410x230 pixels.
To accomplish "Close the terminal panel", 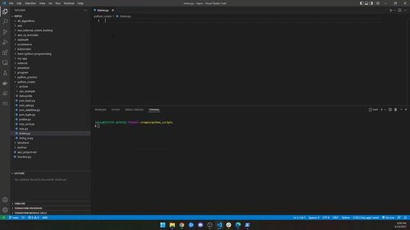I will pyautogui.click(x=406, y=110).
